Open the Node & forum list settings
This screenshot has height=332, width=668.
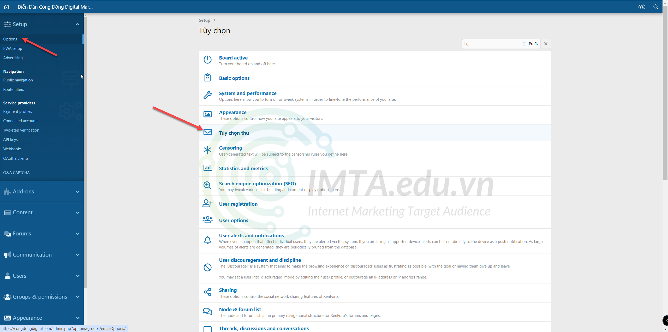240,309
